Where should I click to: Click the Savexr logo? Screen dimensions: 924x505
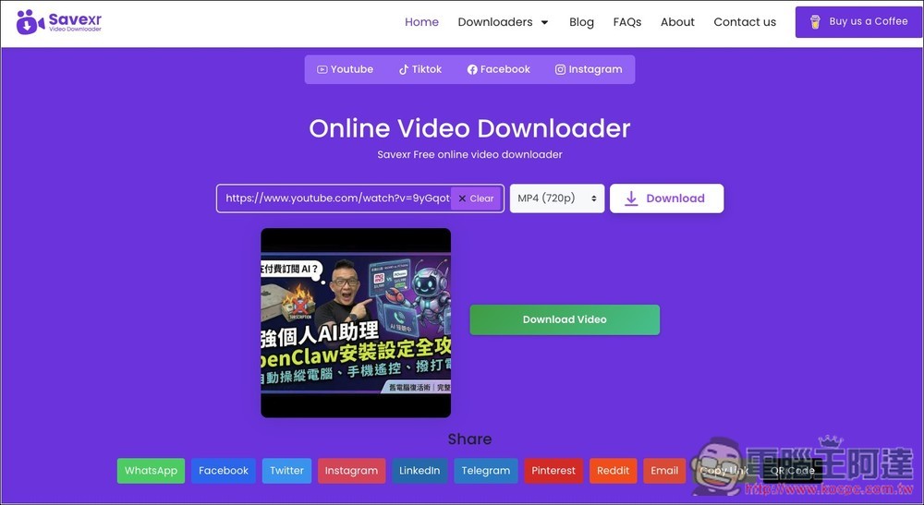click(x=59, y=22)
